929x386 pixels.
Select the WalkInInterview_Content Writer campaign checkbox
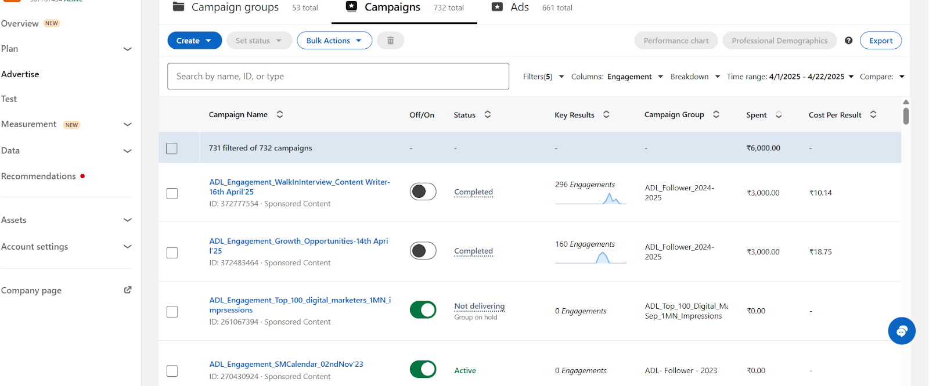172,193
